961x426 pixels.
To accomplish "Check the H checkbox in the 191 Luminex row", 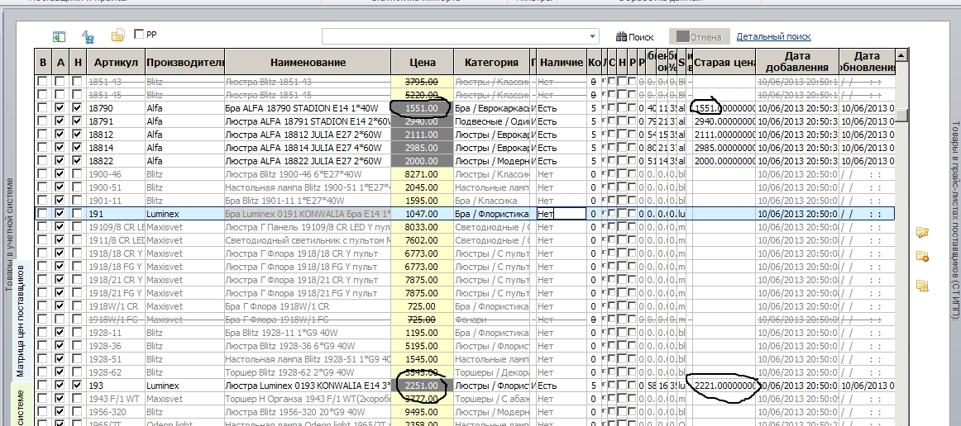I will point(77,214).
